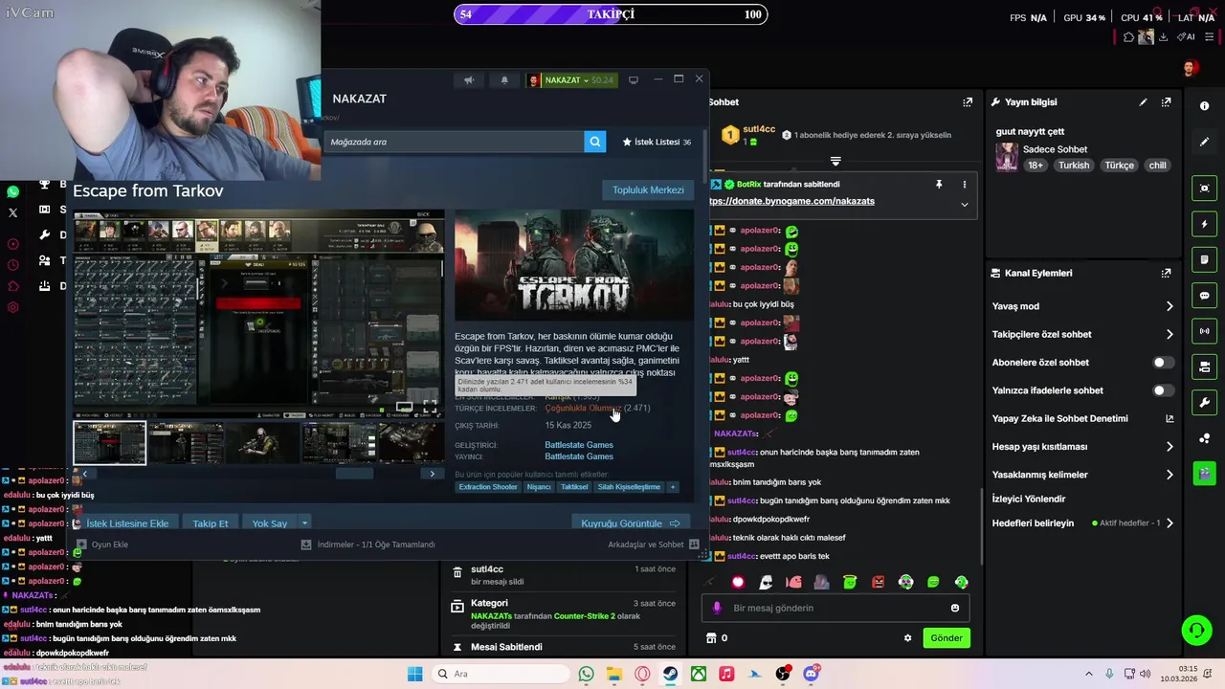
Task: Open the chat bubble sidebar icon
Action: (1204, 296)
